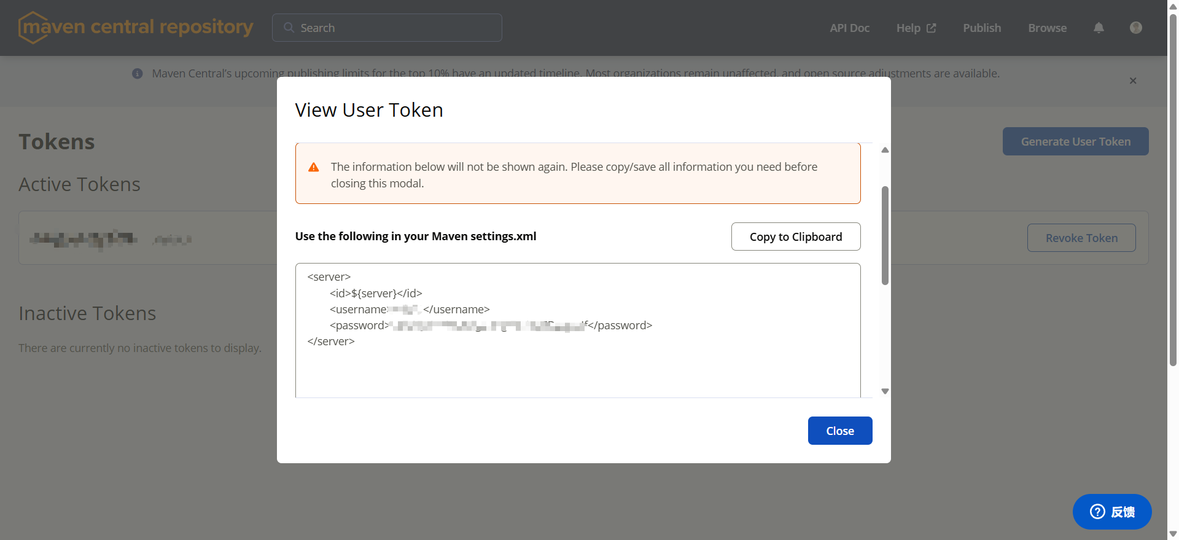Click the username line in the XML snippet
Screen dimensions: 1179x540
(x=410, y=309)
